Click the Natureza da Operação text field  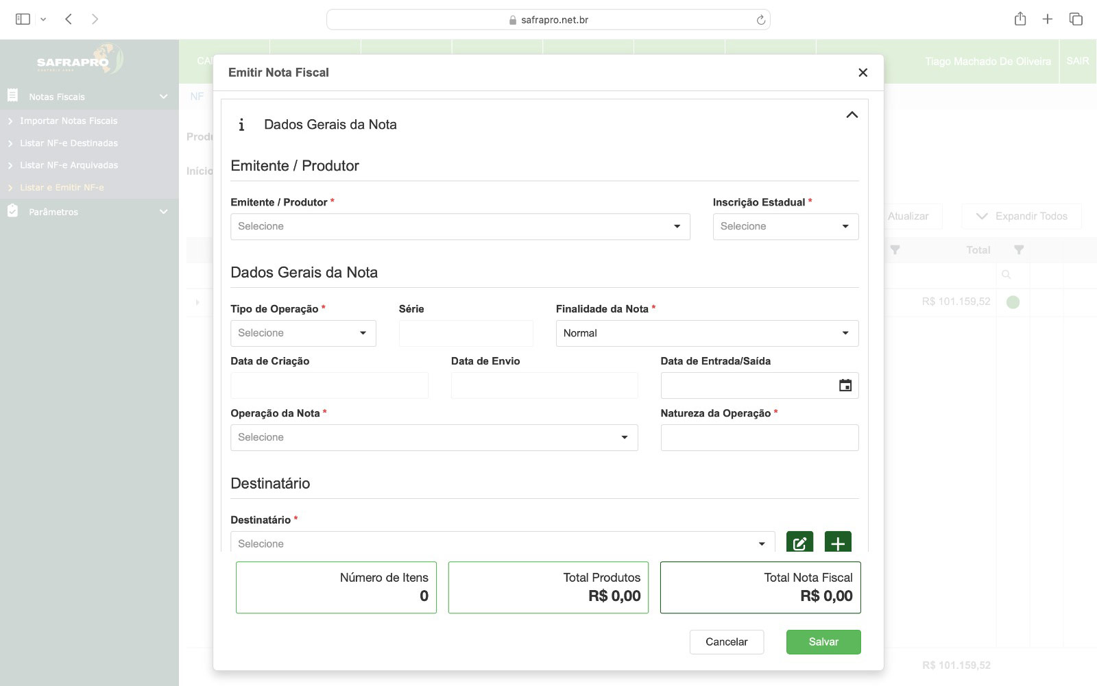(759, 438)
